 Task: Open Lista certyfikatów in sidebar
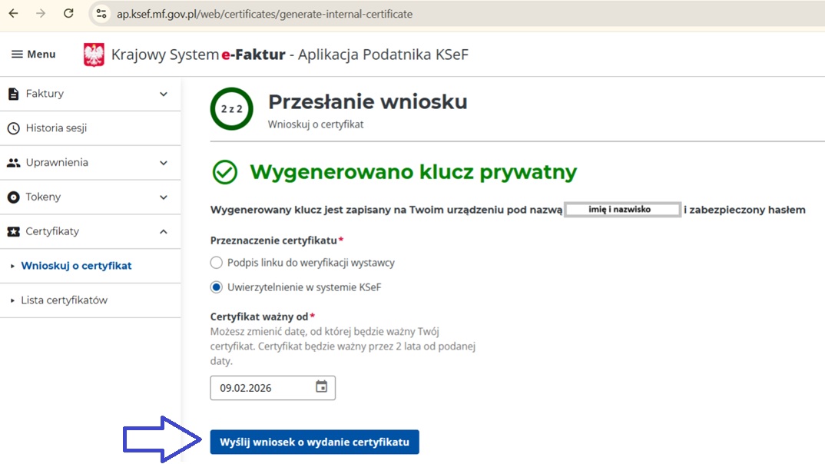point(64,300)
